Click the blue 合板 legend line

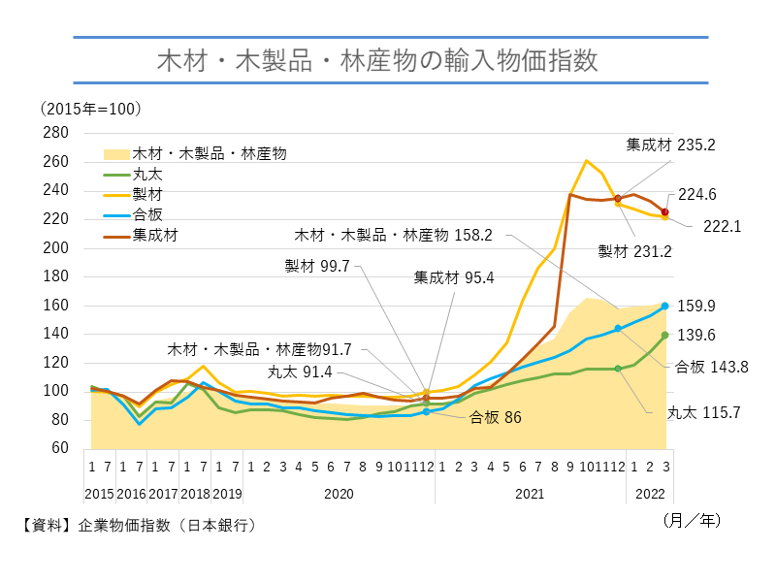pos(115,214)
